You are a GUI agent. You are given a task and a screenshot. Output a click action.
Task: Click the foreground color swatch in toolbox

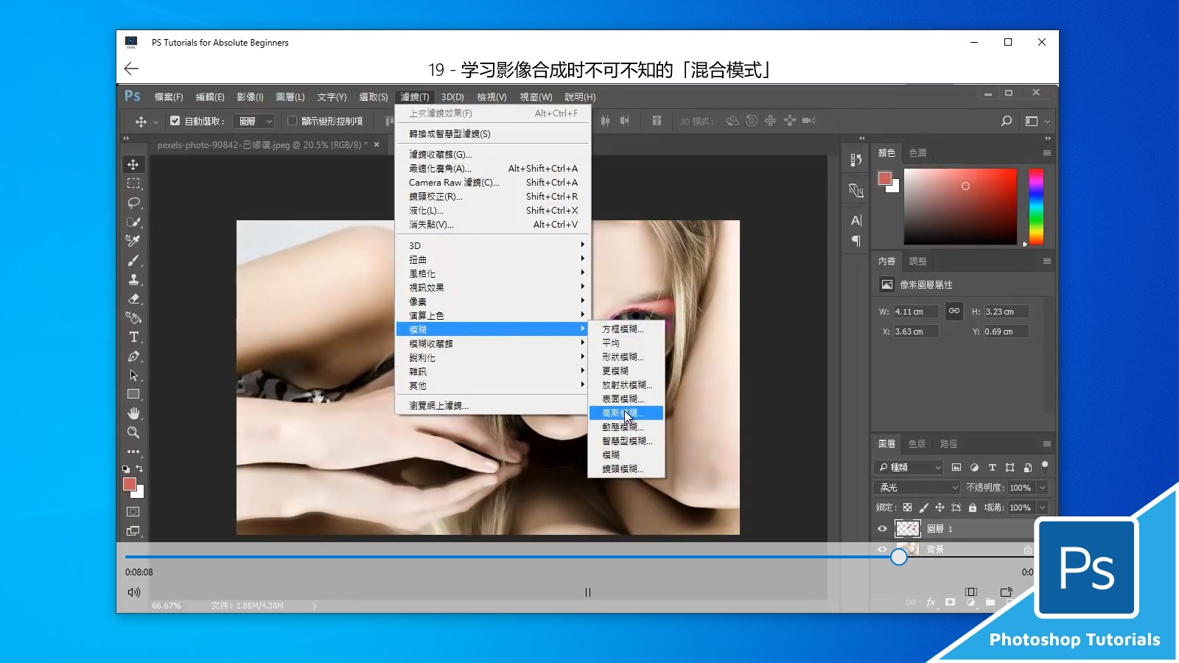coord(130,484)
